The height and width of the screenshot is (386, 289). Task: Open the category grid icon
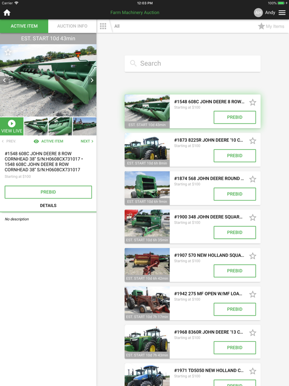click(103, 26)
